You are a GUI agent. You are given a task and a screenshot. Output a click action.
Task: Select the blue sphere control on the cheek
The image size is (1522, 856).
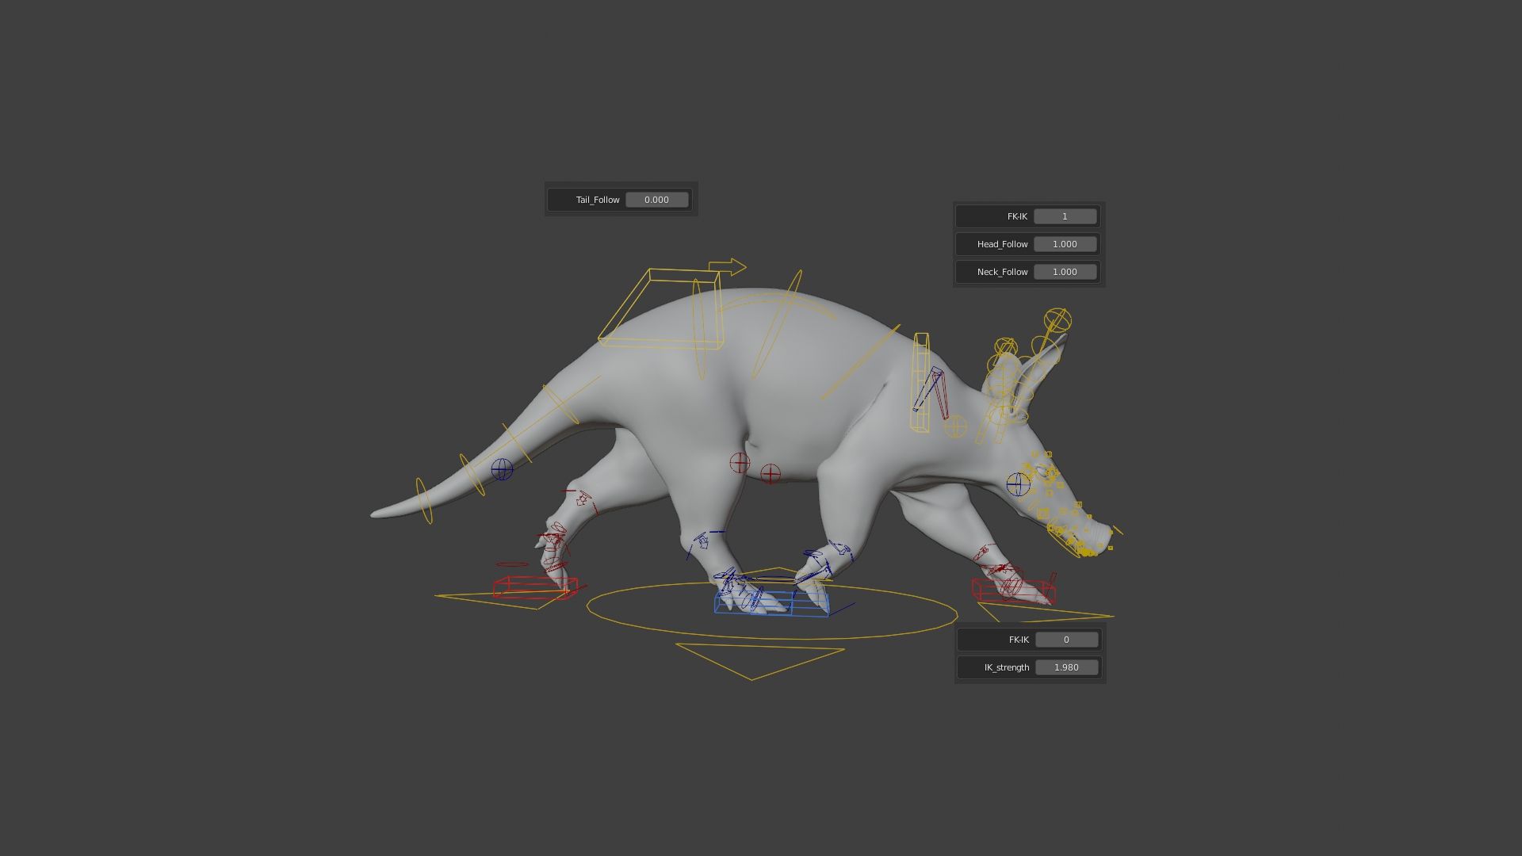[x=1018, y=483]
